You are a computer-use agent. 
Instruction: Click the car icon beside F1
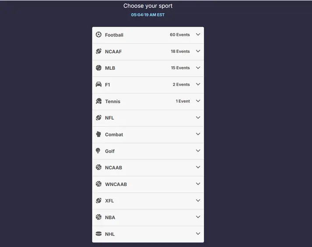tap(98, 84)
